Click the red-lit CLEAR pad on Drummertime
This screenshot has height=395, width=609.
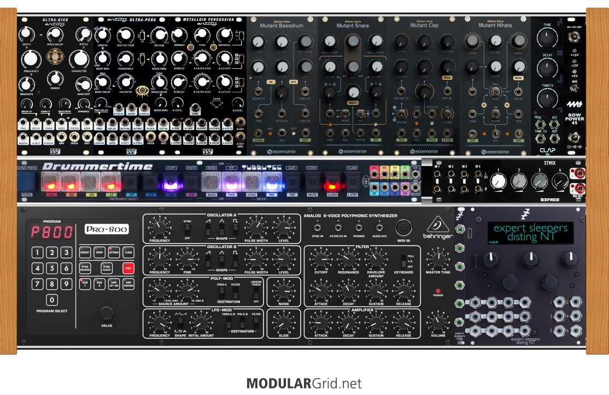[x=332, y=181]
